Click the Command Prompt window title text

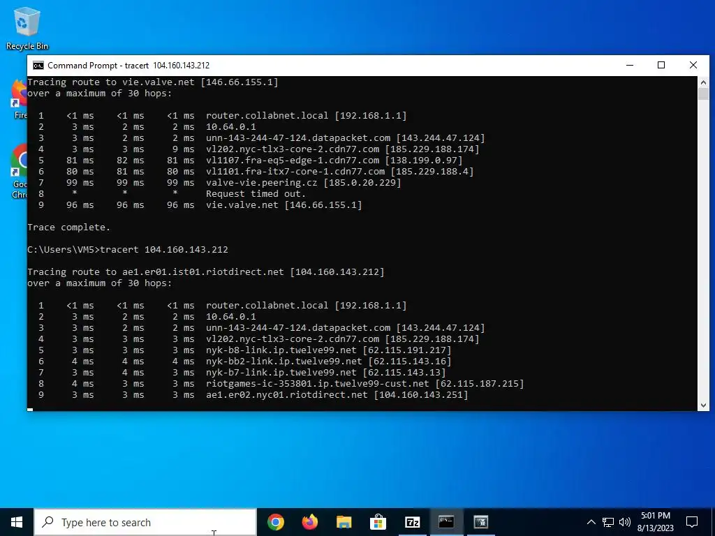pyautogui.click(x=128, y=65)
